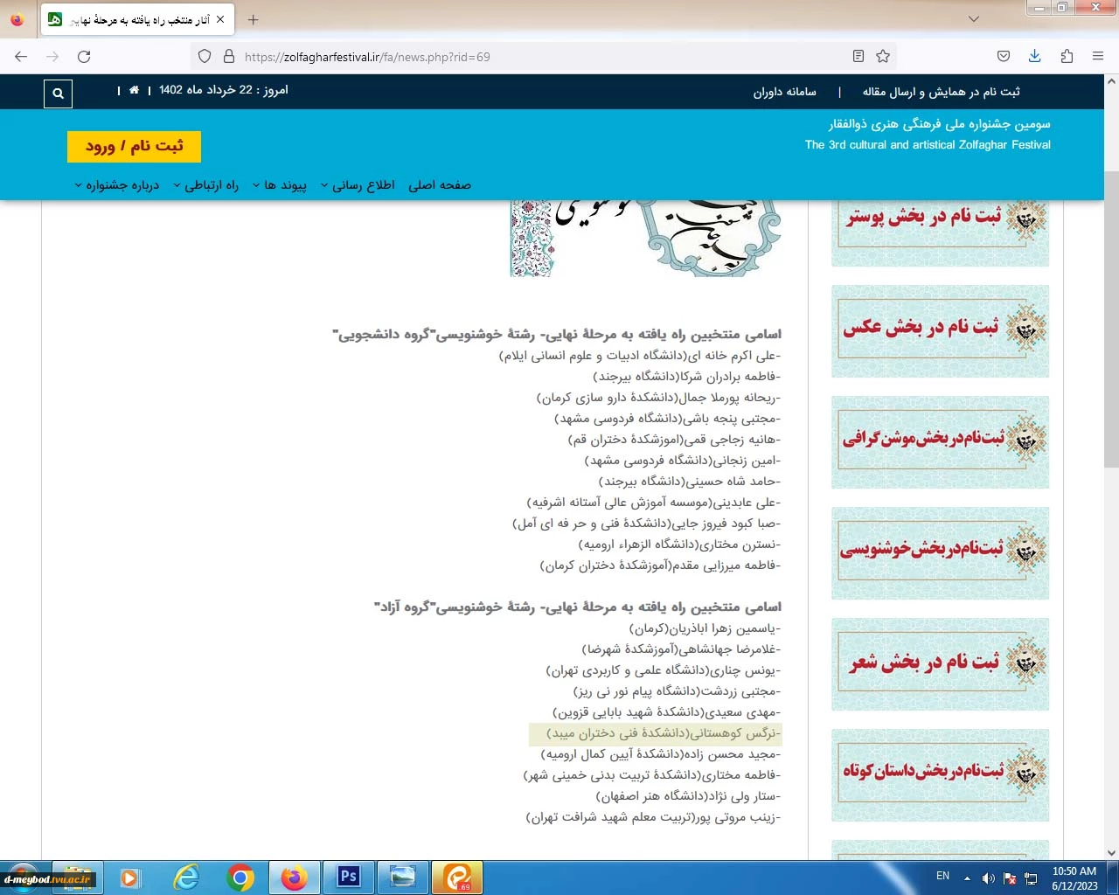The width and height of the screenshot is (1119, 895).
Task: Click the scrollbar down arrow
Action: (1111, 853)
